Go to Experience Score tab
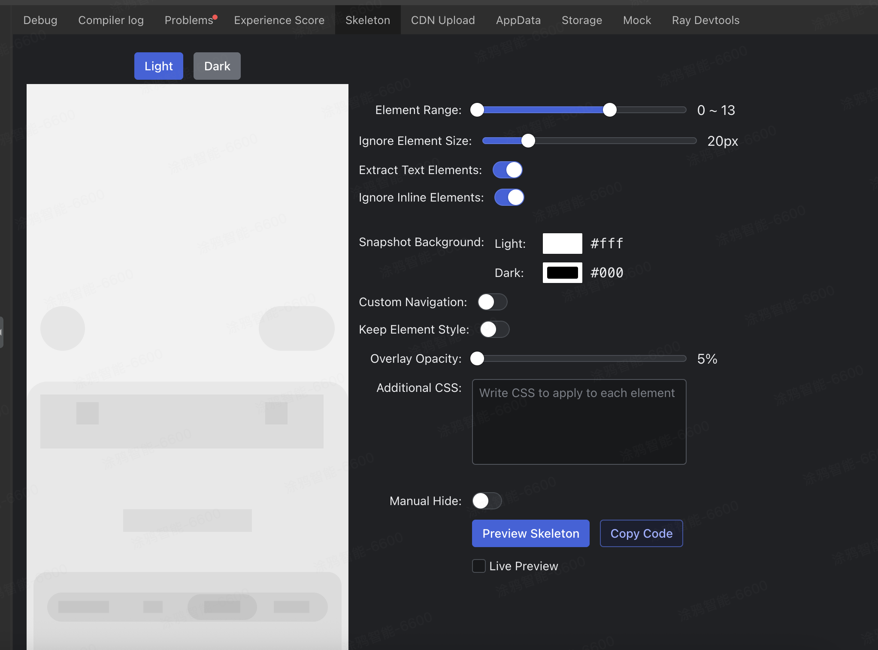878x650 pixels. click(279, 20)
